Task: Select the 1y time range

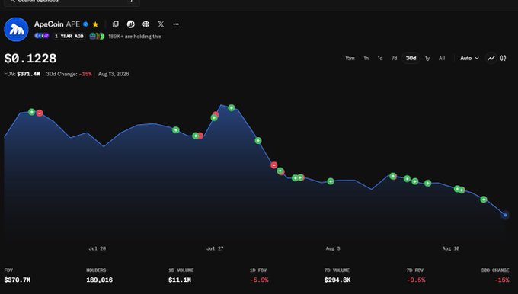Action: coord(427,58)
